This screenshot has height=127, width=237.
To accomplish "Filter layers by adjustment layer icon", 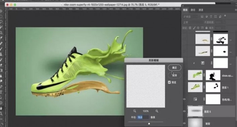I will (x=206, y=16).
